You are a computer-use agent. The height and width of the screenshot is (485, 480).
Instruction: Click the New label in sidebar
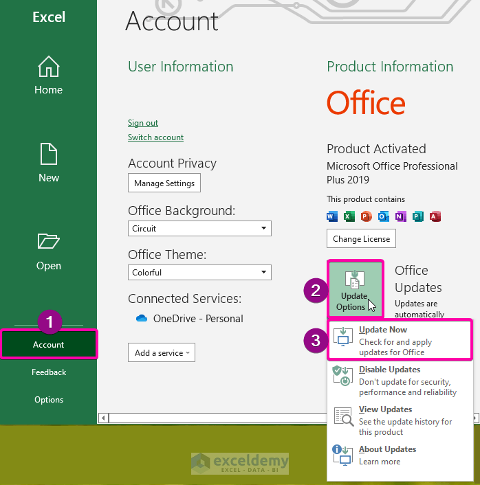pos(49,177)
